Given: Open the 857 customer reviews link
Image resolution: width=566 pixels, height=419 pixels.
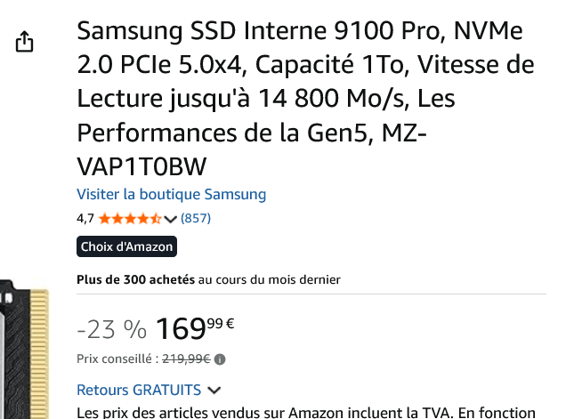Looking at the screenshot, I should 196,218.
